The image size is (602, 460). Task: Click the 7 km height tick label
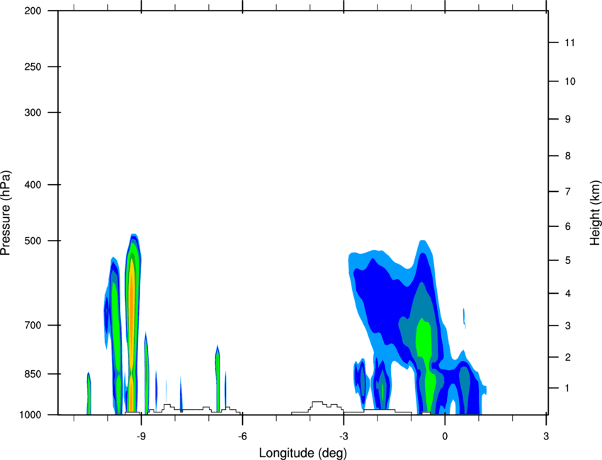pos(568,192)
